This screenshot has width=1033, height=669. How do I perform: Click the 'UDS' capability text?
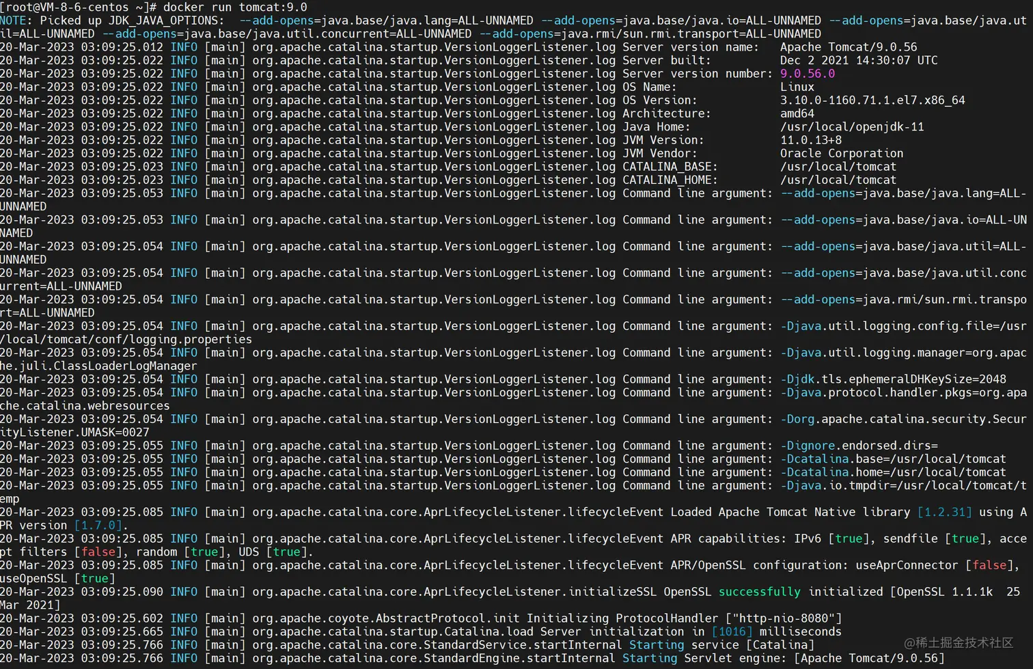249,552
